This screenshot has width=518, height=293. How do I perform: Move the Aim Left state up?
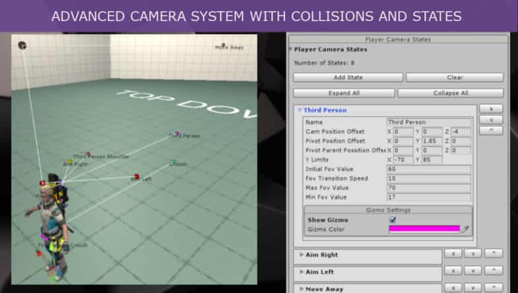point(494,271)
